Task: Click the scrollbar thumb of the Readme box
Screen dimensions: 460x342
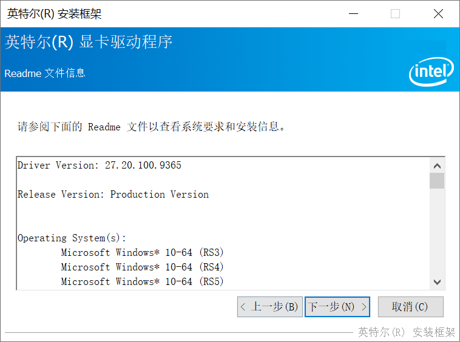Action: click(437, 181)
